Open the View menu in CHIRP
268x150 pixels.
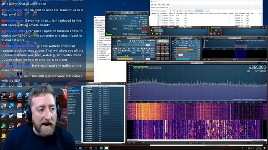(x=159, y=5)
